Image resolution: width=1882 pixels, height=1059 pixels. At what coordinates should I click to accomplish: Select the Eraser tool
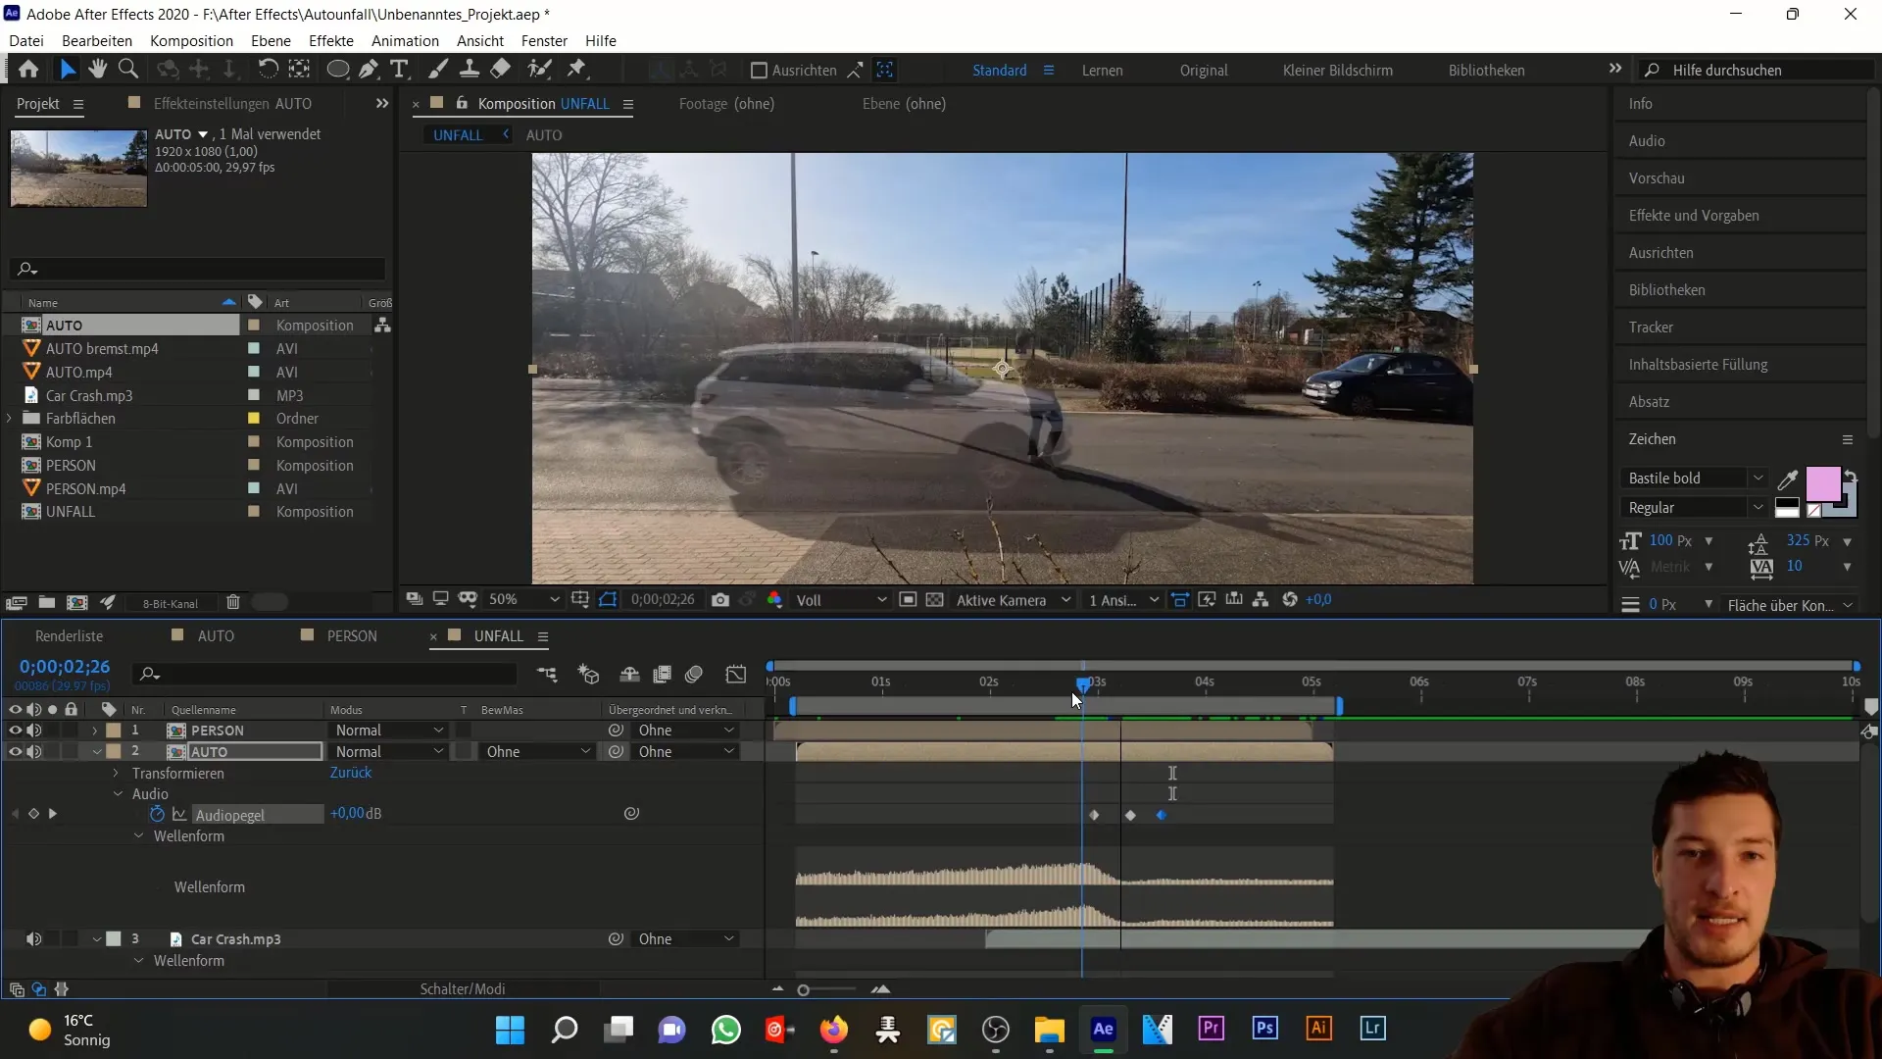(501, 70)
